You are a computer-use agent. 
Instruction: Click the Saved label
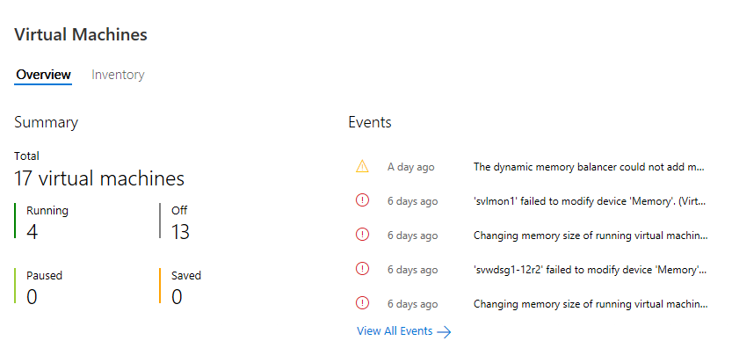pos(186,276)
